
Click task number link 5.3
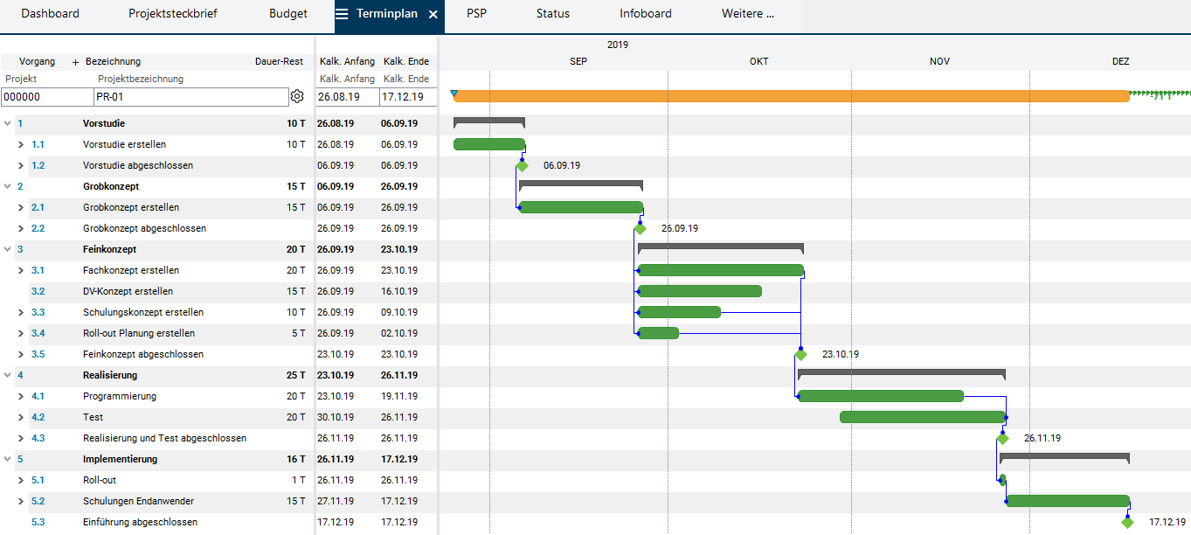click(38, 522)
